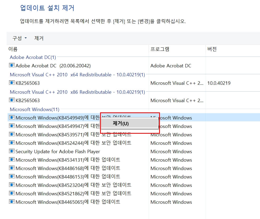Viewport: 260px width, 219px height.
Task: Select the Microsoft Windows(KB4534131) update row
Action: [68, 160]
